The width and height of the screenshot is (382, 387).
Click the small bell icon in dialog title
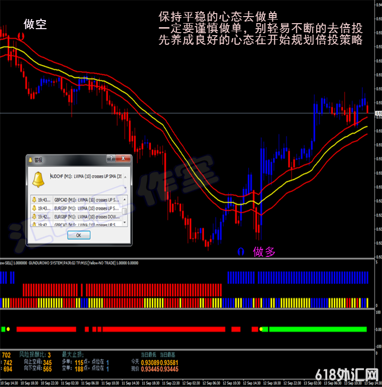(30, 159)
